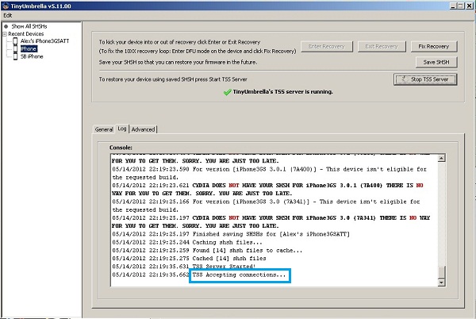476x319 pixels.
Task: Open the Edit menu
Action: (8, 15)
